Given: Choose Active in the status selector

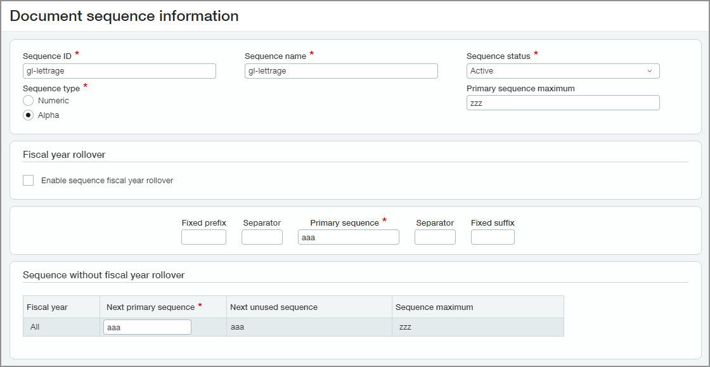Looking at the screenshot, I should click(x=563, y=71).
